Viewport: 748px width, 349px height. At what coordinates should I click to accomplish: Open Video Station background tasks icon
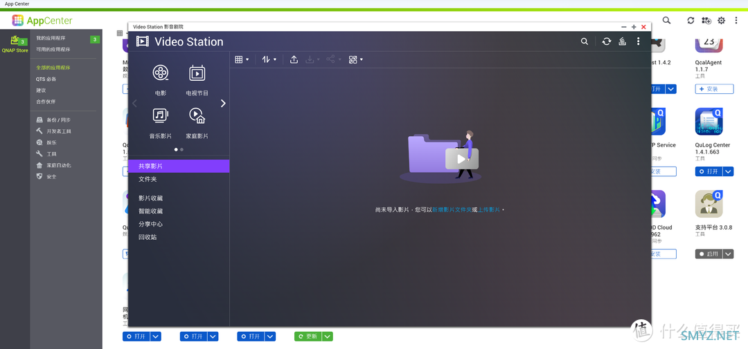pos(622,41)
